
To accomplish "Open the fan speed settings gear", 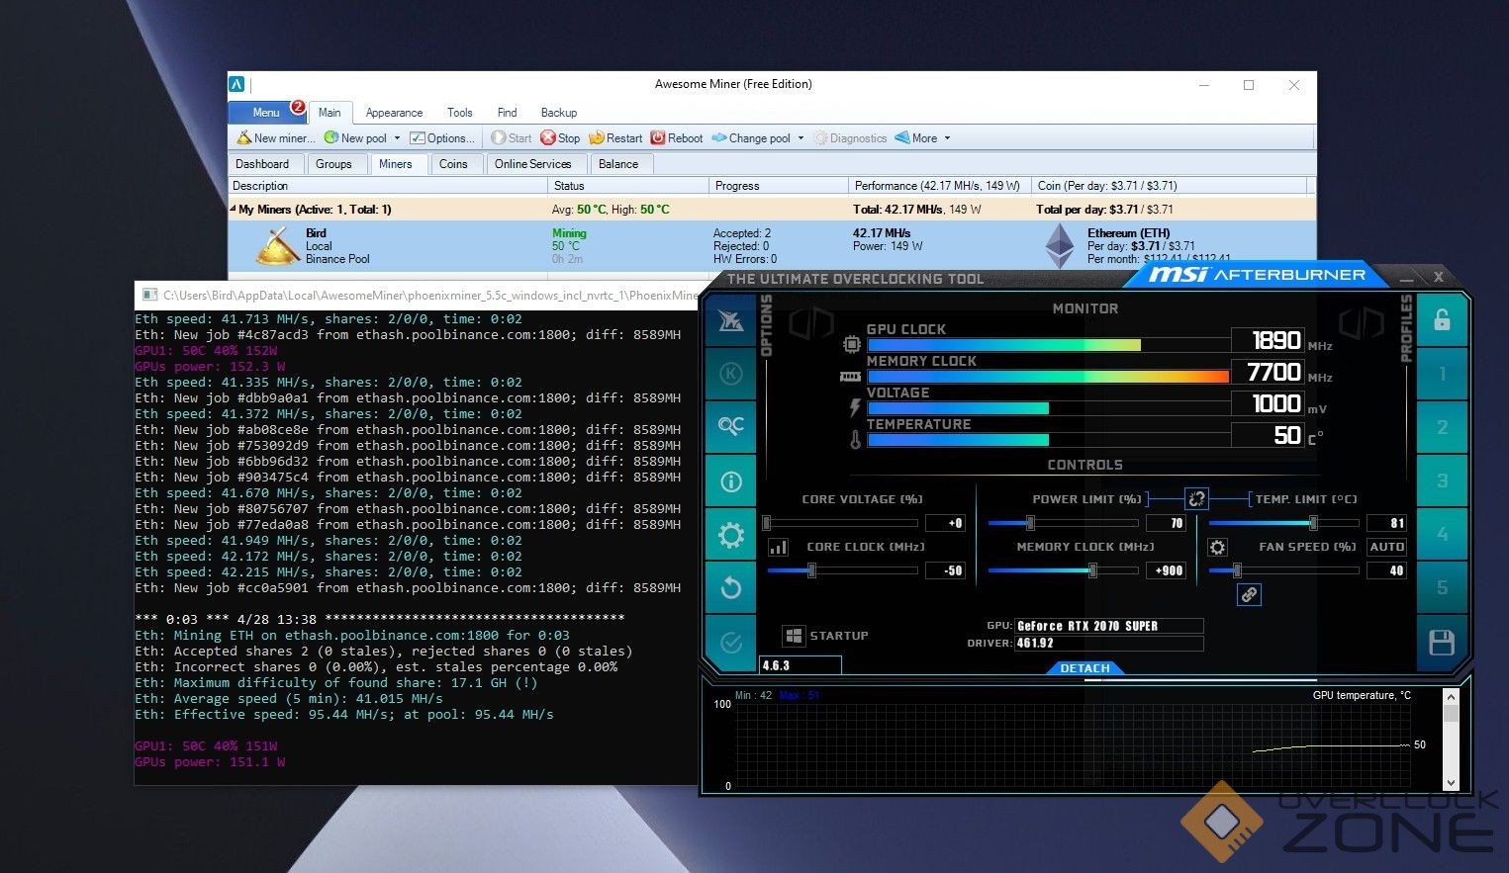I will 1217,547.
